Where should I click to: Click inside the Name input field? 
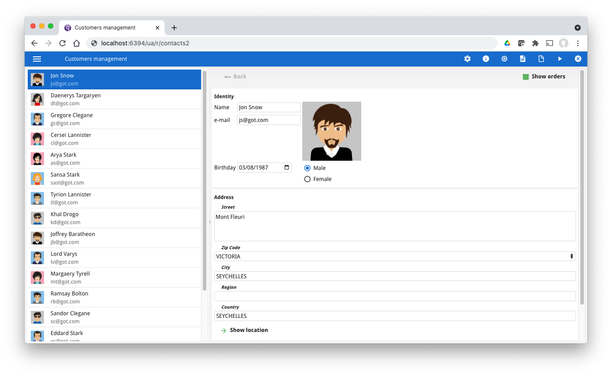(268, 107)
